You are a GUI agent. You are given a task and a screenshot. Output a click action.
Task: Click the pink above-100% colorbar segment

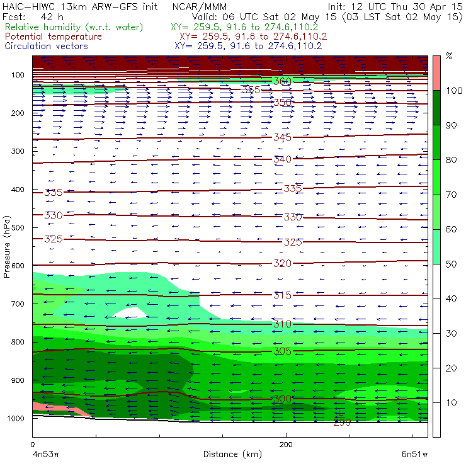pyautogui.click(x=436, y=73)
